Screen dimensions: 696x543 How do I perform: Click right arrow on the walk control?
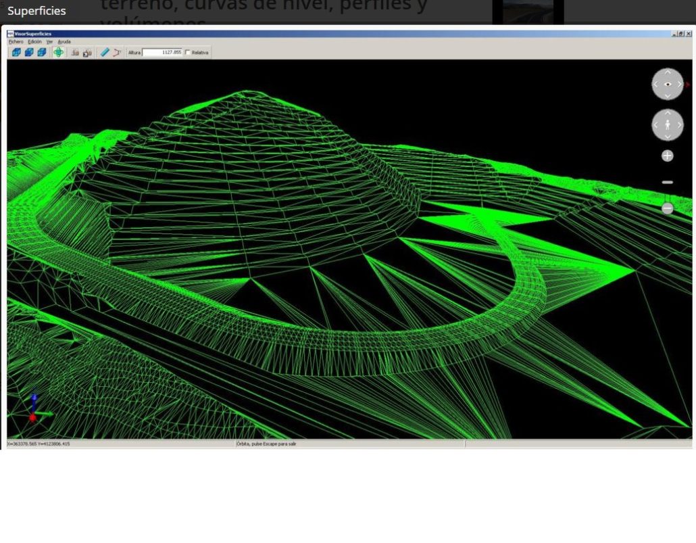point(680,125)
